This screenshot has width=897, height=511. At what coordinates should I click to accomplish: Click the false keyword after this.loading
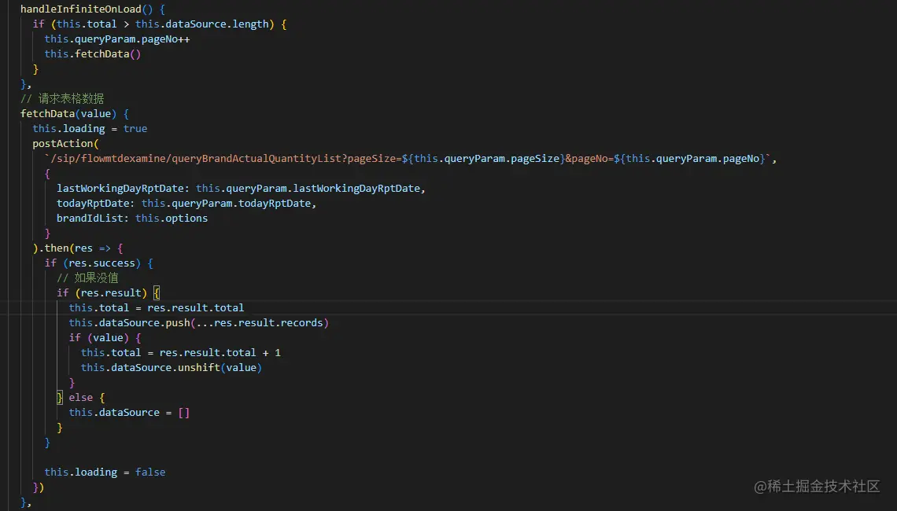(150, 472)
